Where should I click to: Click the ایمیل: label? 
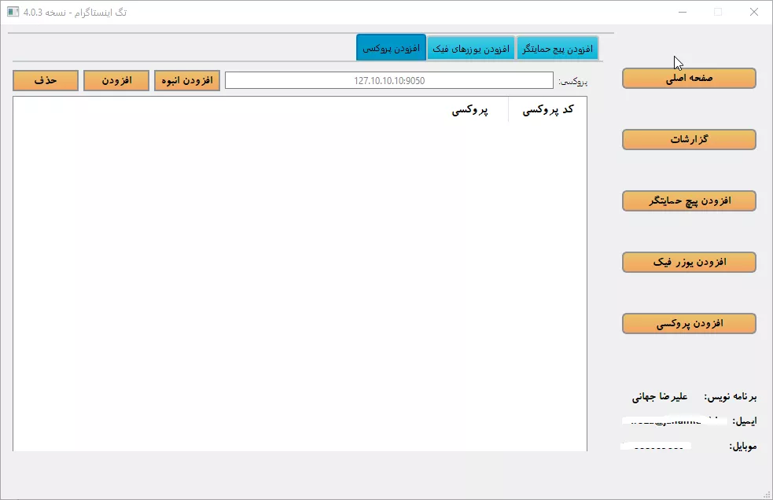(x=745, y=421)
